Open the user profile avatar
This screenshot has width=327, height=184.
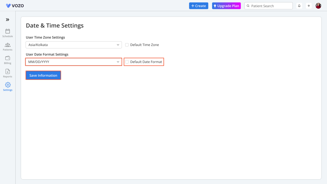[318, 6]
